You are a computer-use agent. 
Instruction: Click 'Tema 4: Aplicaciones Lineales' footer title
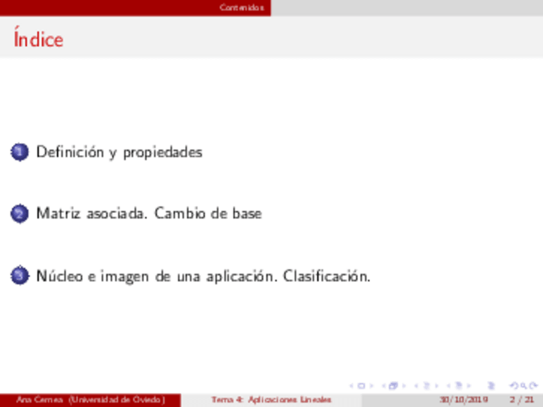[x=271, y=400]
